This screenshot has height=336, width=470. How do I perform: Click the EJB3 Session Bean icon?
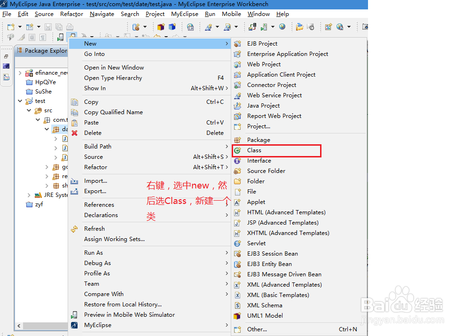237,254
